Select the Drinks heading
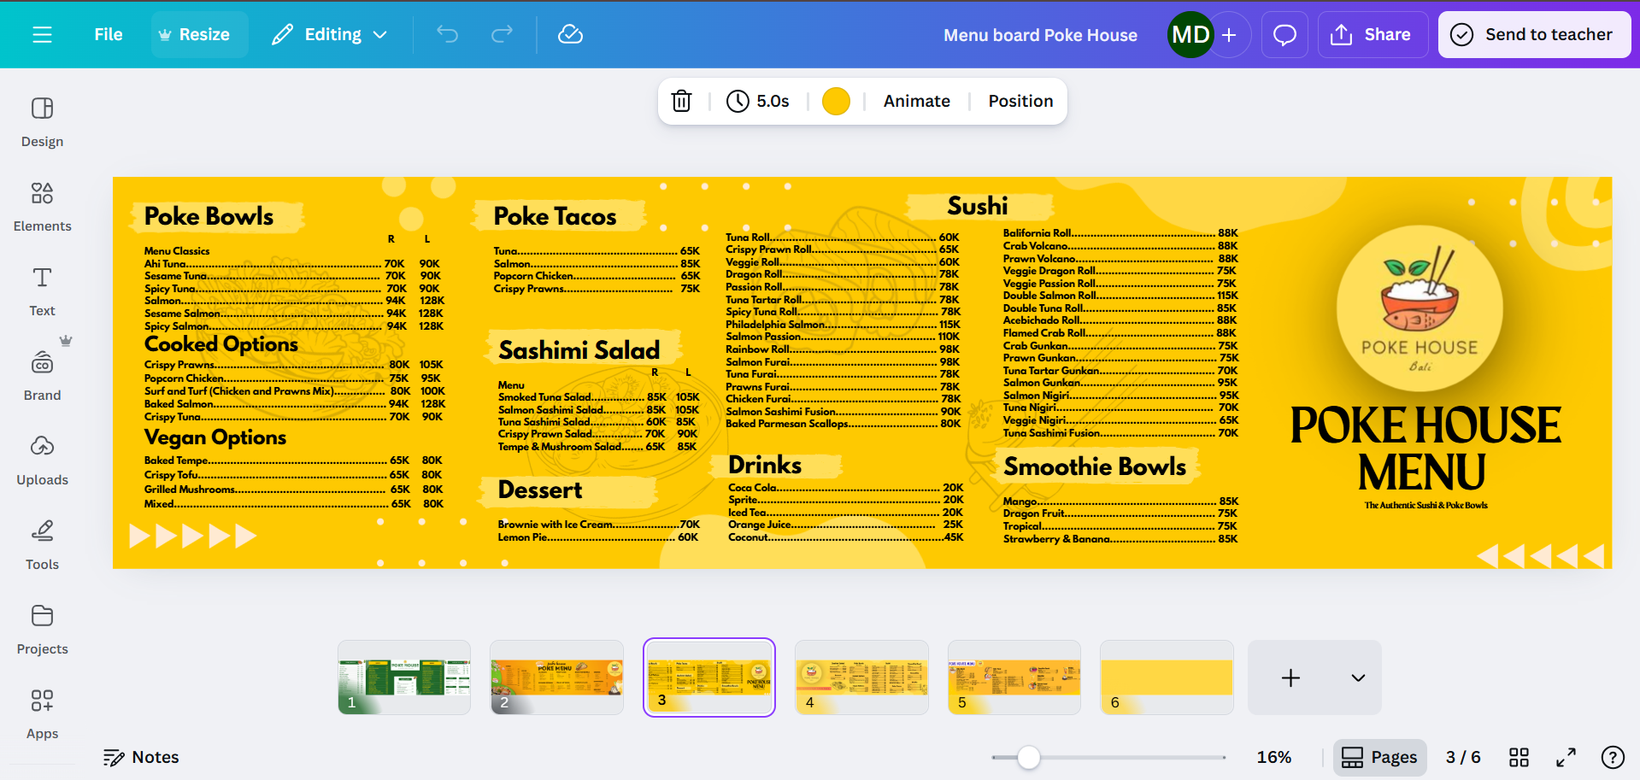 click(x=765, y=465)
